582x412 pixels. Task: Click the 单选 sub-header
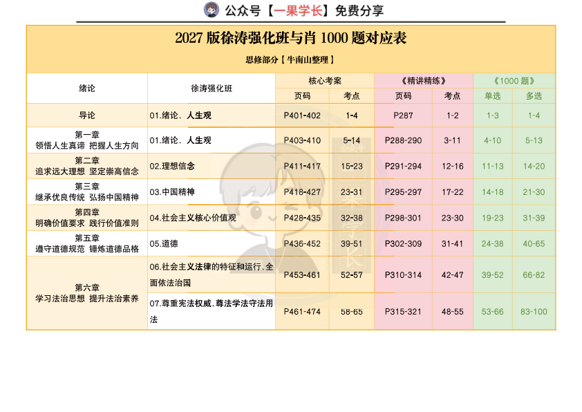point(493,96)
